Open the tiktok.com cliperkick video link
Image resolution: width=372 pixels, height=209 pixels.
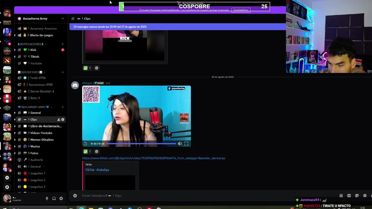pos(154,158)
